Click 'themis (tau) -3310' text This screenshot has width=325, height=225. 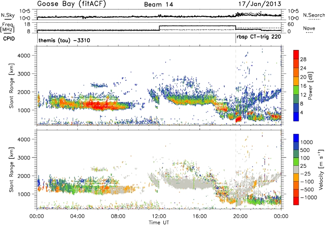pos(64,40)
